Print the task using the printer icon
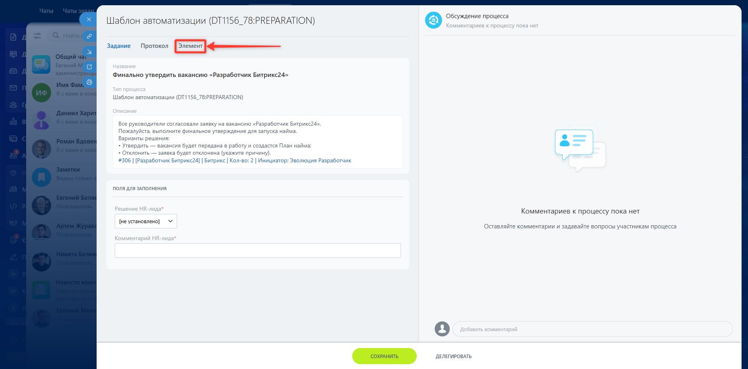 pyautogui.click(x=89, y=82)
